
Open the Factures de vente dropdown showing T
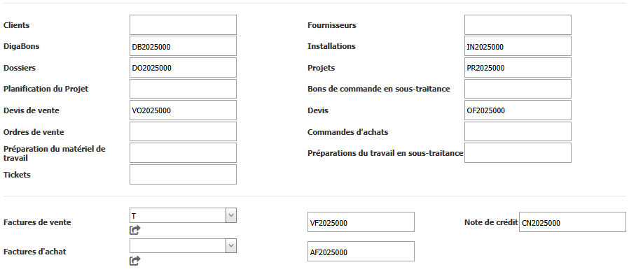pos(183,216)
